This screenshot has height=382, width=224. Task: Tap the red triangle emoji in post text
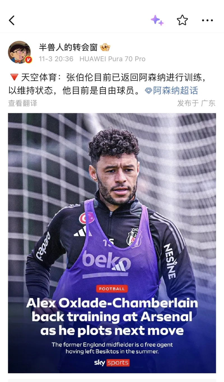coord(13,77)
